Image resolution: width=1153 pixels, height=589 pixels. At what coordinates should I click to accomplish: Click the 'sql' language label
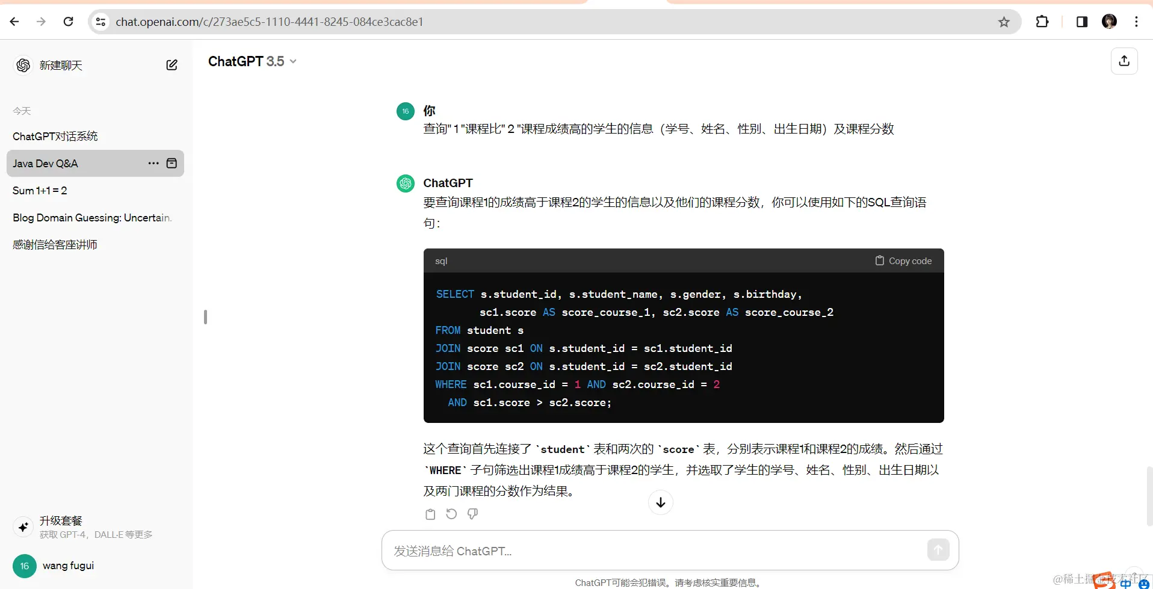click(441, 261)
